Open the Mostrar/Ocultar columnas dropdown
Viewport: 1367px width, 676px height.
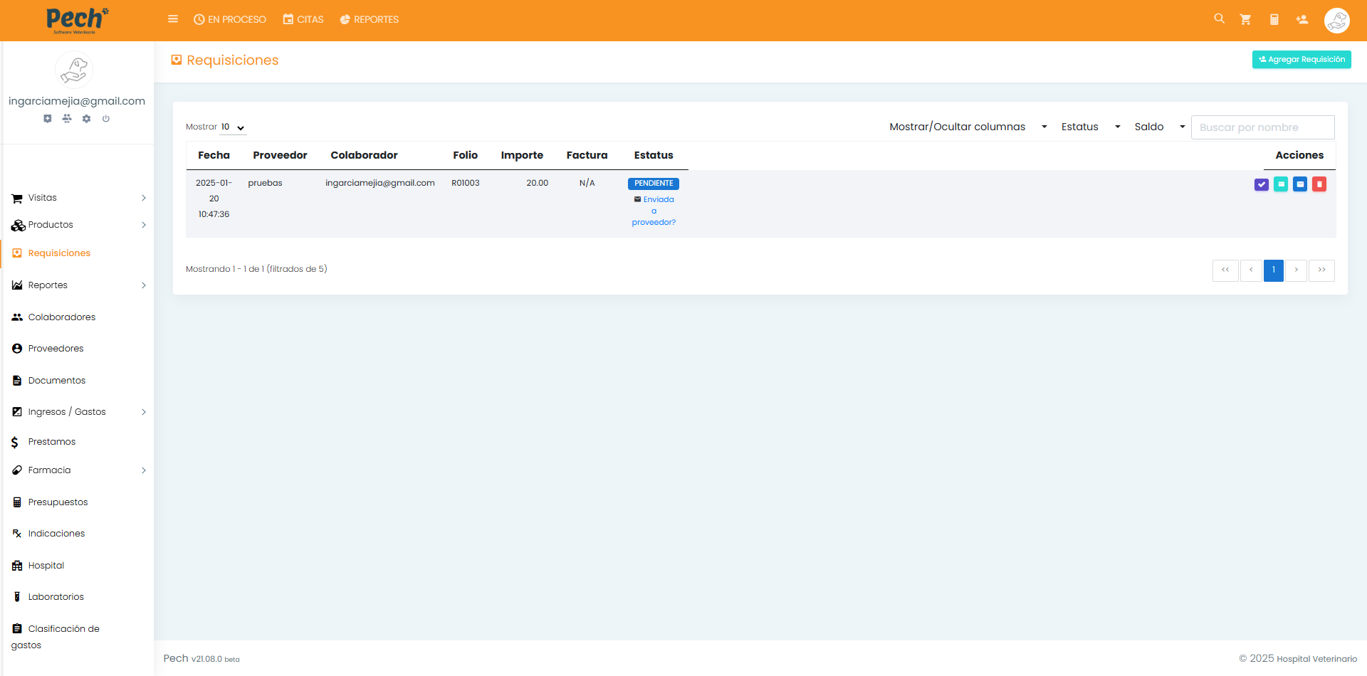(x=968, y=127)
